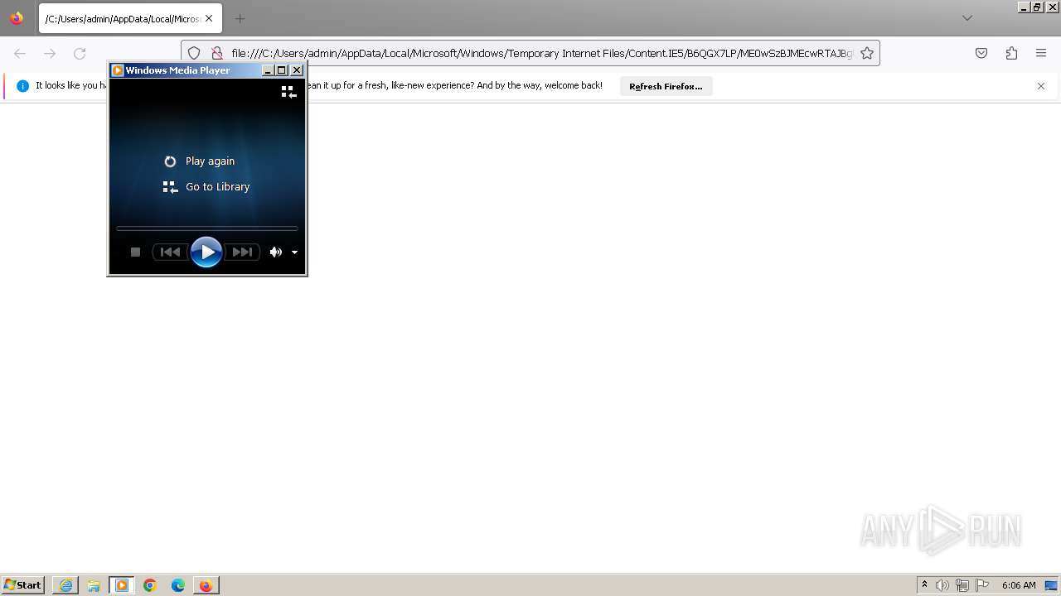Click Go to Library link
This screenshot has height=596, width=1061.
click(217, 187)
